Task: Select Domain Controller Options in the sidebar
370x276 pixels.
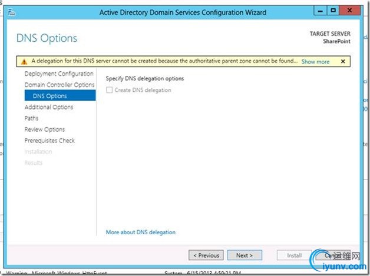Action: pos(60,85)
